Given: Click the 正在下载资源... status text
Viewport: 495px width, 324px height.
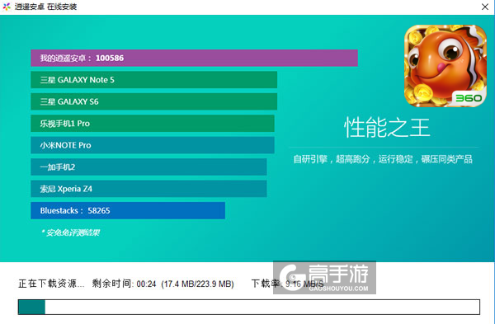Looking at the screenshot, I should [51, 284].
